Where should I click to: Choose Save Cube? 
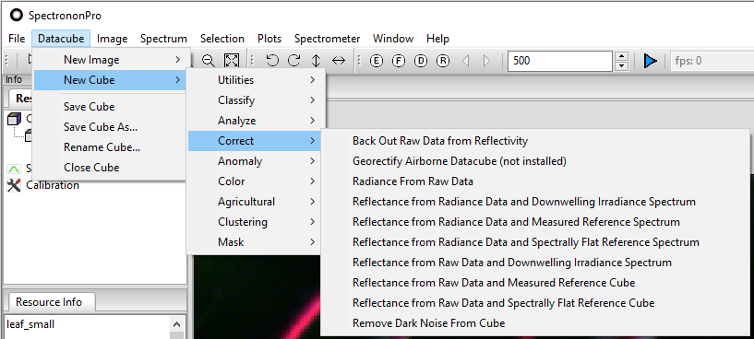109,107
